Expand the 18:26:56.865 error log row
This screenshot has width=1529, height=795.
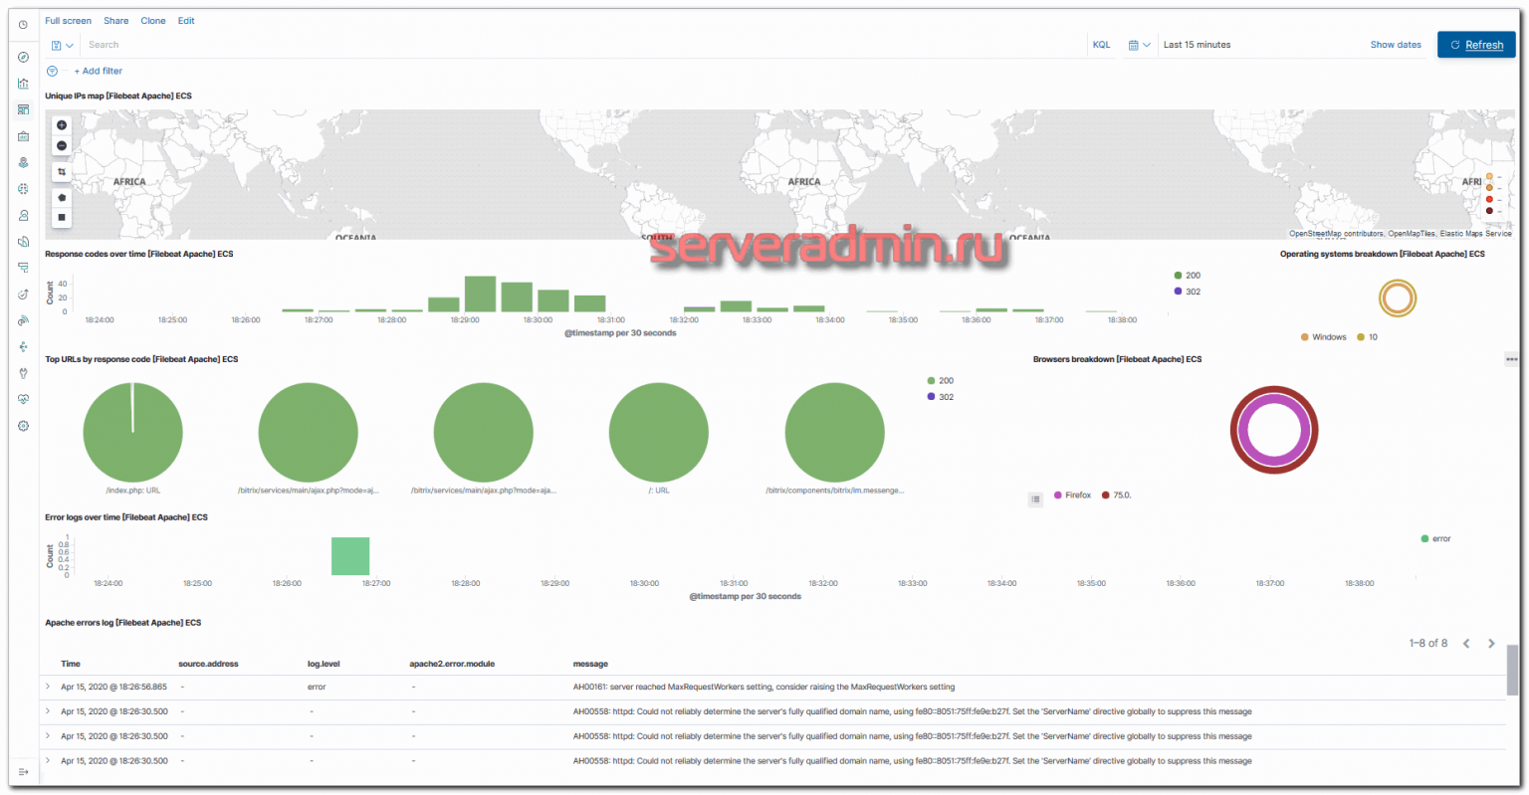(48, 687)
